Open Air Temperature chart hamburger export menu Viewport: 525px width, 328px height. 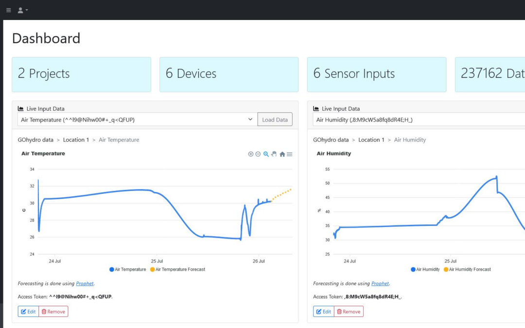coord(290,154)
